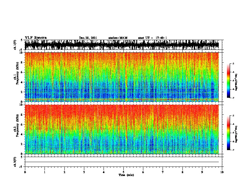The width and height of the screenshot is (250, 193).
Task: Click the "station=MAM" header label
Action: click(118, 38)
